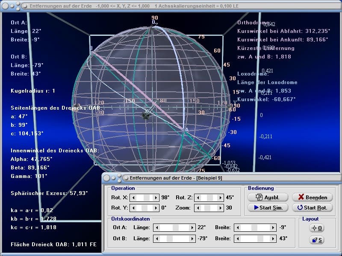Decrease Ort B Länge using left arrow
This screenshot has height=256, width=342.
click(x=157, y=239)
